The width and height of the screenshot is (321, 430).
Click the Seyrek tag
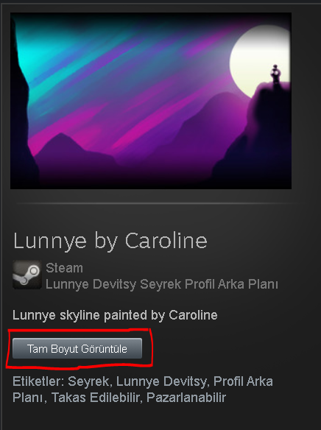[90, 381]
